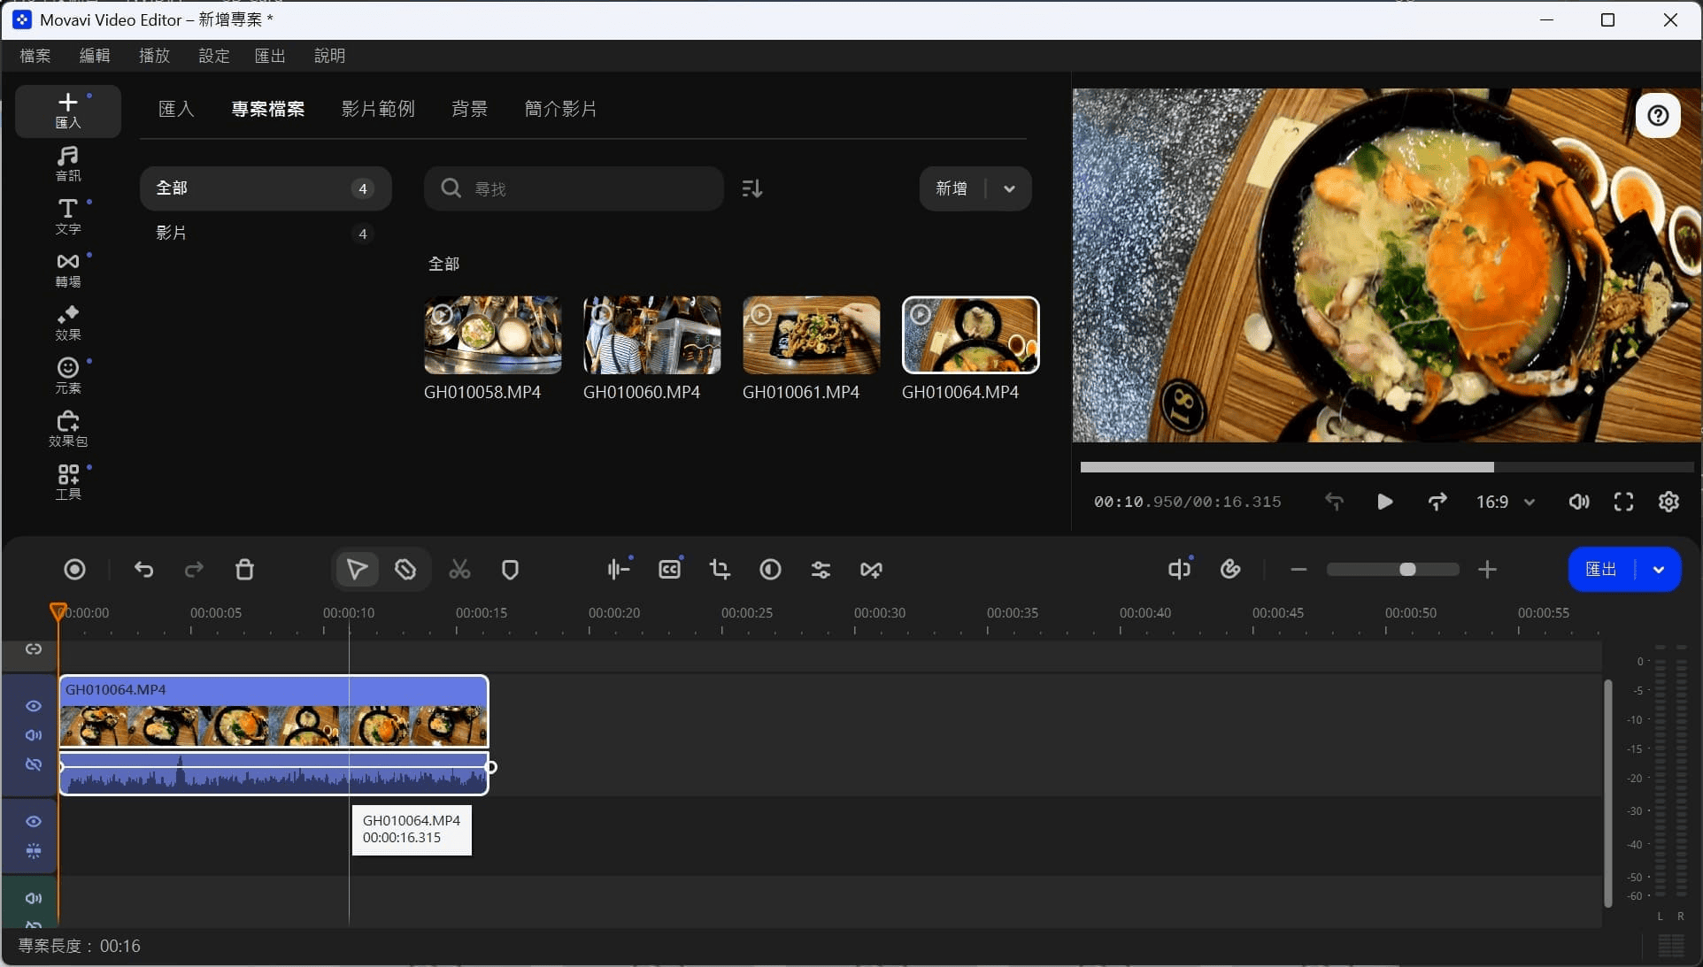The height and width of the screenshot is (967, 1703).
Task: Hide the main video track eye icon
Action: click(x=34, y=706)
